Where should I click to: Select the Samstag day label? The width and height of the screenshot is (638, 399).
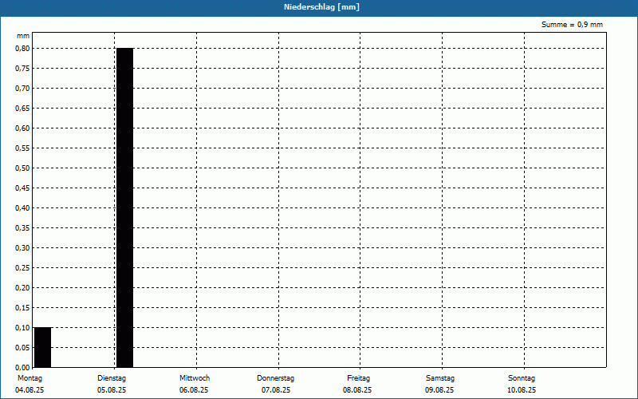[440, 378]
